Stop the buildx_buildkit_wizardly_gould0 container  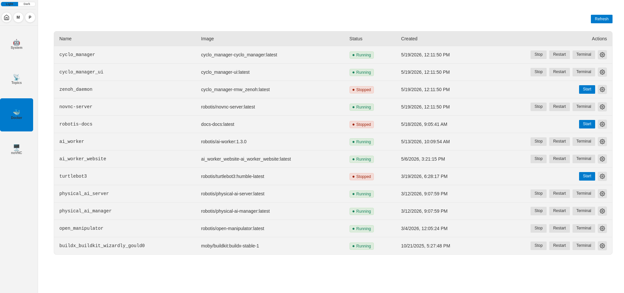538,246
